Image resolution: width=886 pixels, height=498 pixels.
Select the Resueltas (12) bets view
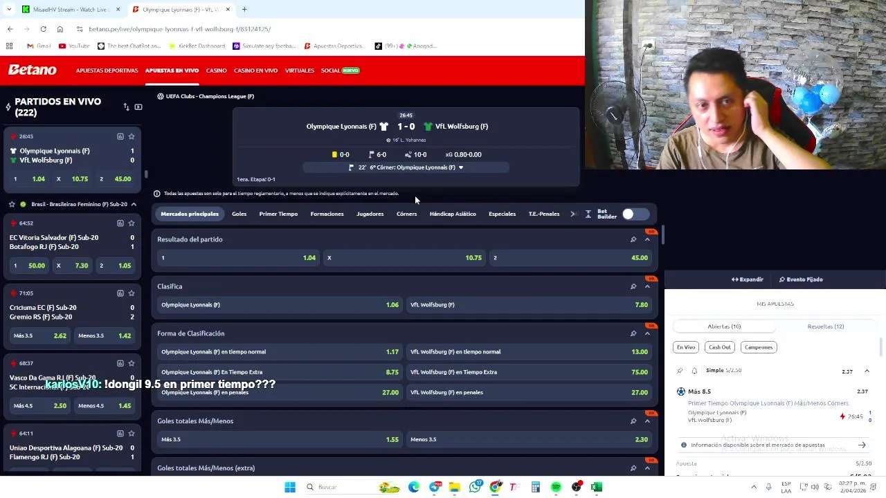click(x=825, y=326)
